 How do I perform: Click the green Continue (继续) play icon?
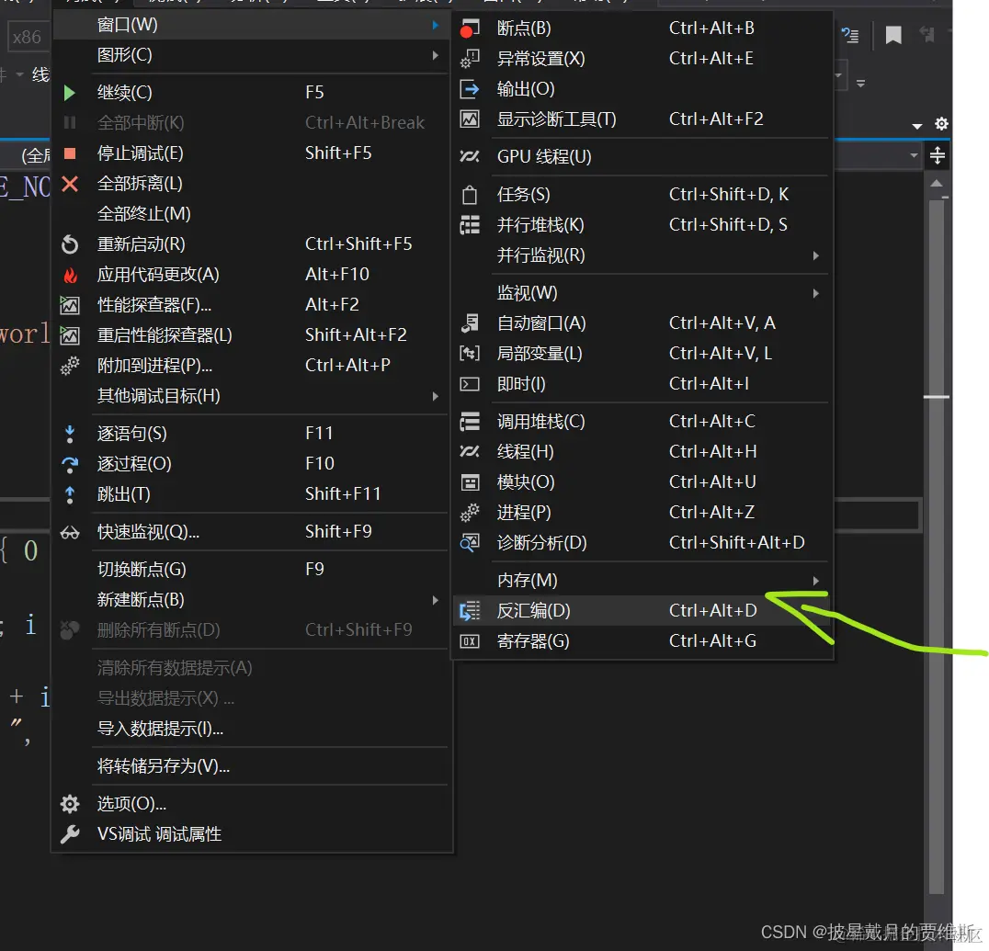pos(69,93)
